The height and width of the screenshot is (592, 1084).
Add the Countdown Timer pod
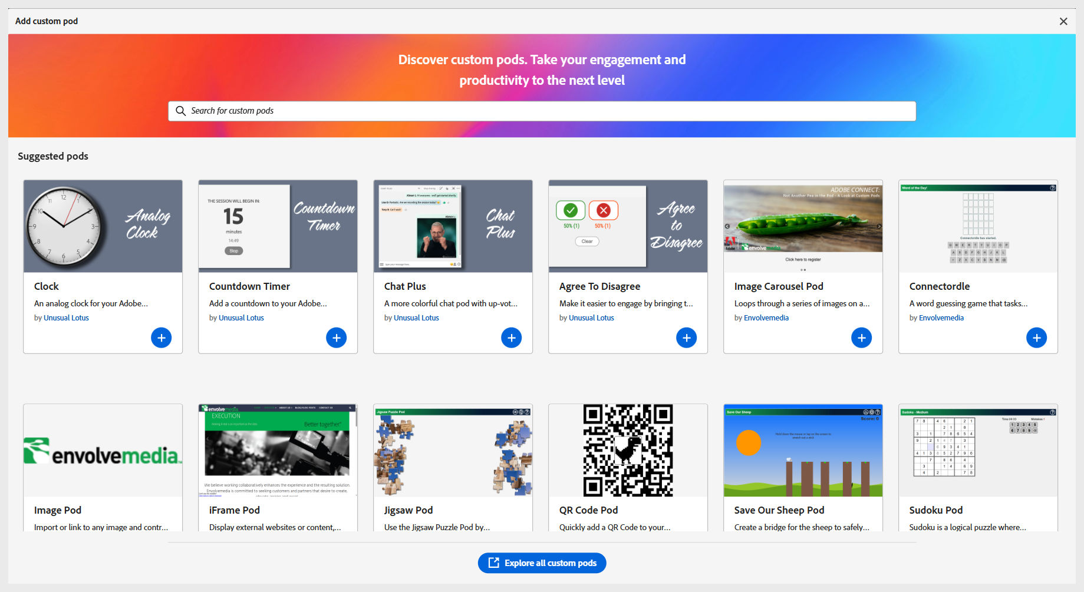(x=336, y=338)
